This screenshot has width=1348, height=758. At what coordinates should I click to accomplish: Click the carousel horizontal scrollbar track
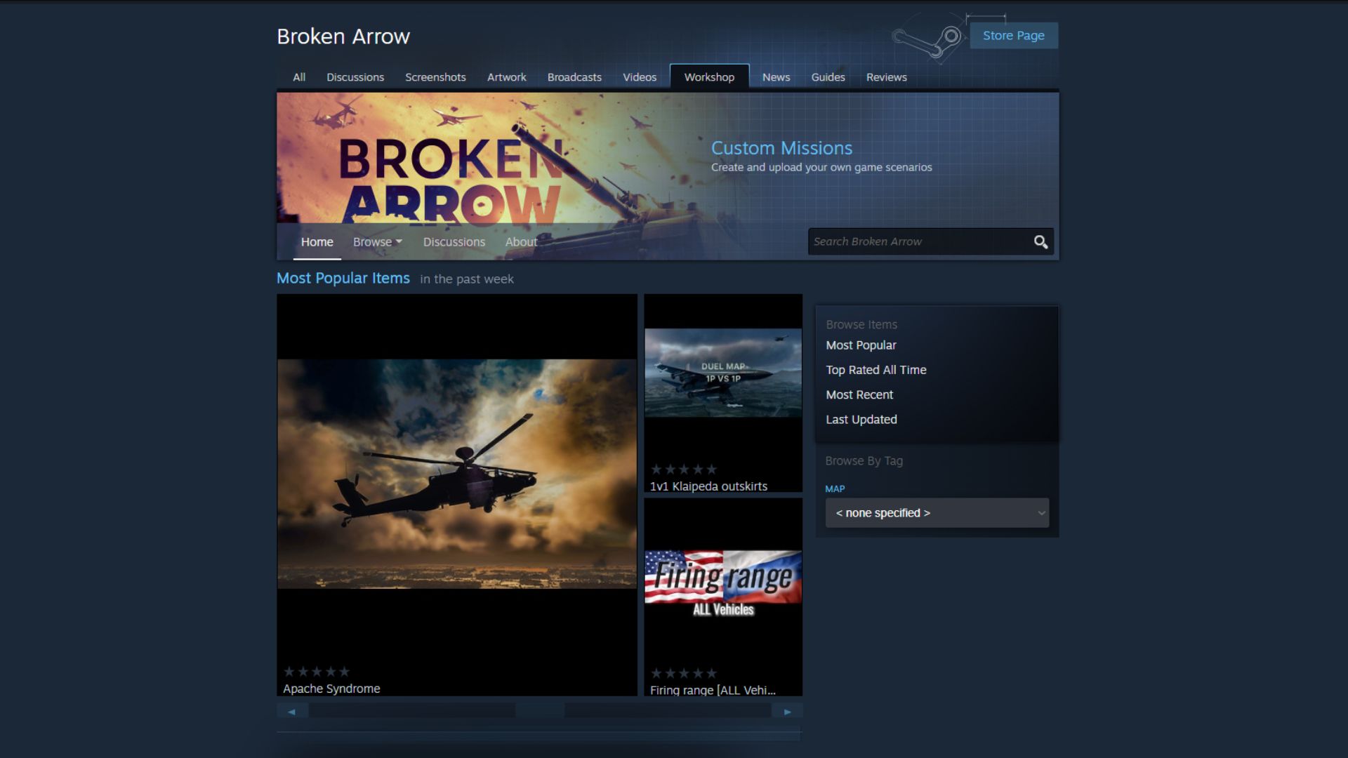tap(540, 711)
